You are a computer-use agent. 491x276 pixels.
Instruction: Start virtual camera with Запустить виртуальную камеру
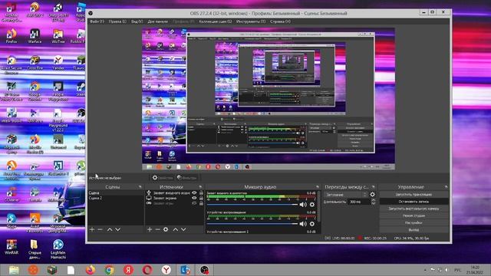click(414, 209)
